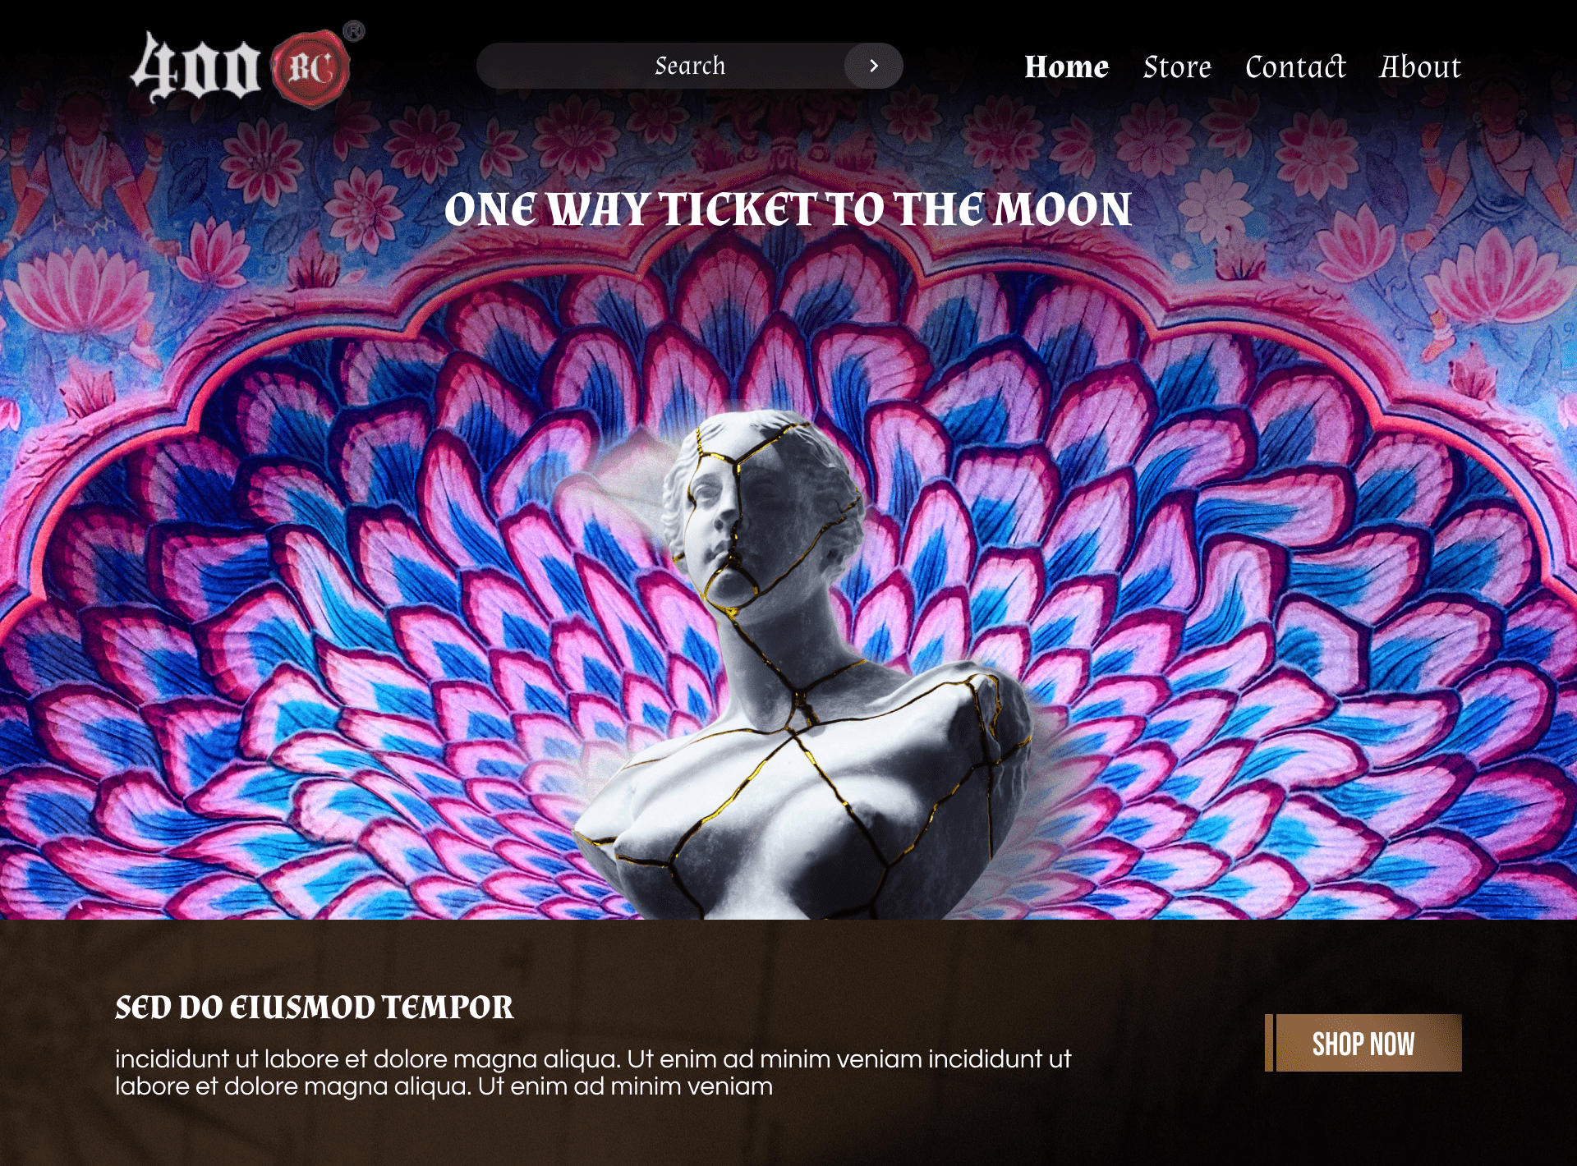
Task: Click the red BC wax seal emblem
Action: (311, 70)
